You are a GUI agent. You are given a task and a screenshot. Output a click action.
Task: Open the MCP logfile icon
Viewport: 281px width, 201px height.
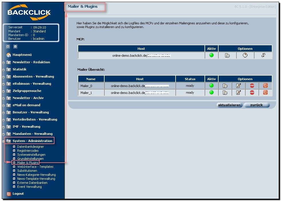pos(227,56)
